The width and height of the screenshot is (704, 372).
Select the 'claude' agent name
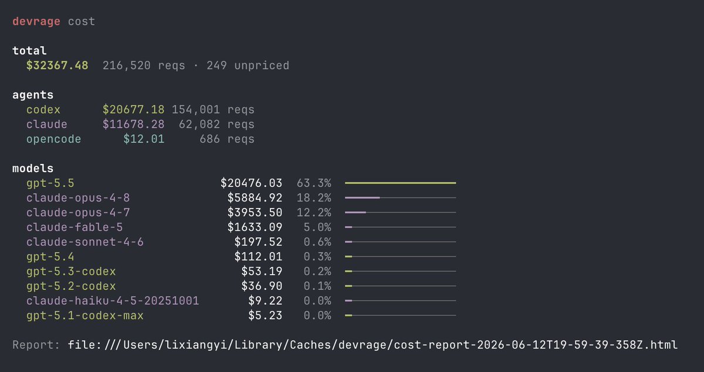coord(46,124)
